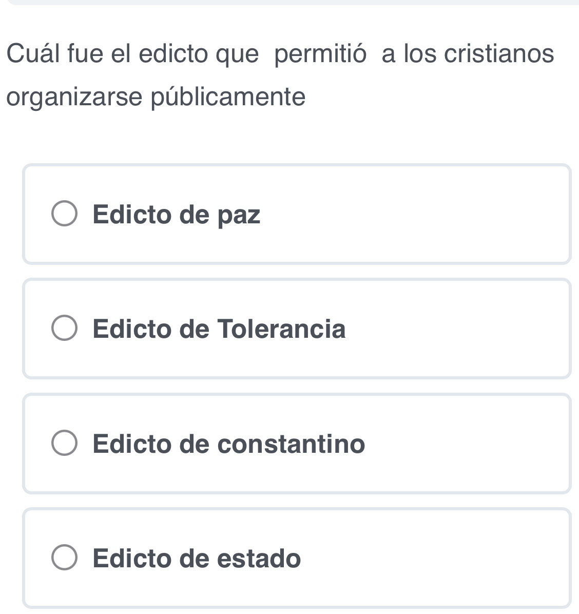
Task: Tap the "Edicto de constantino" answer label
Action: click(x=229, y=444)
